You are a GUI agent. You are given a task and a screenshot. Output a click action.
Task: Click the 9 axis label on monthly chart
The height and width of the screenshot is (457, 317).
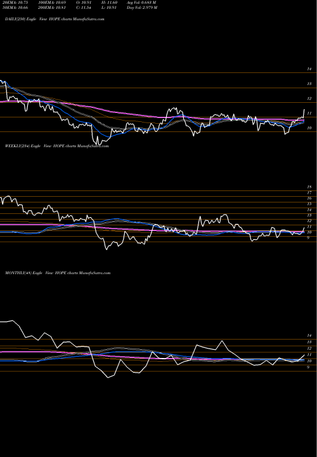point(308,368)
